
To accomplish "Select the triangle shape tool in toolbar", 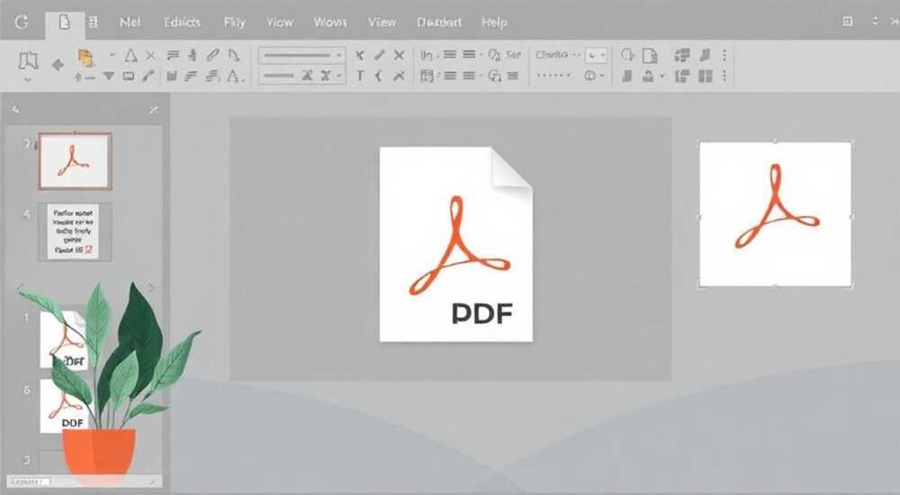I will [130, 55].
